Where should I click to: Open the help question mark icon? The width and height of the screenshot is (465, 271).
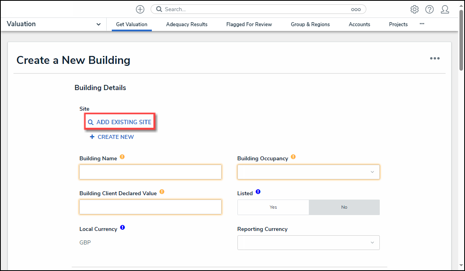pos(429,10)
